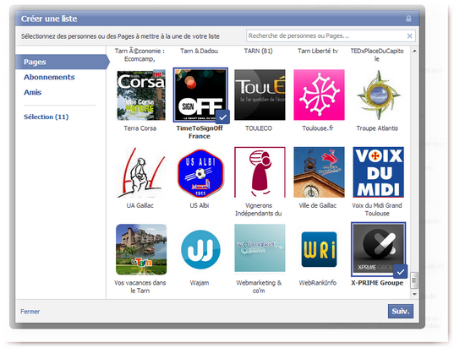The image size is (465, 359).
Task: Deselect the X-PRIME Groupe logo
Action: point(378,249)
